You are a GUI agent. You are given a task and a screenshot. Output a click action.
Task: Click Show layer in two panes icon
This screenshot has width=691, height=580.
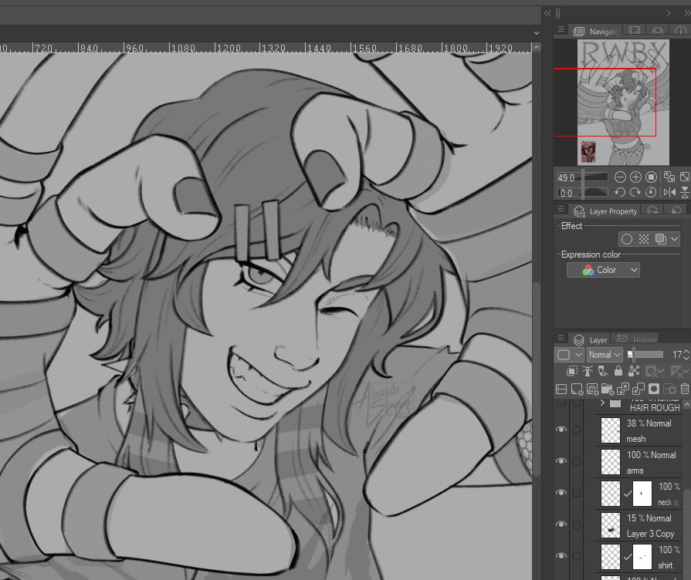click(561, 389)
